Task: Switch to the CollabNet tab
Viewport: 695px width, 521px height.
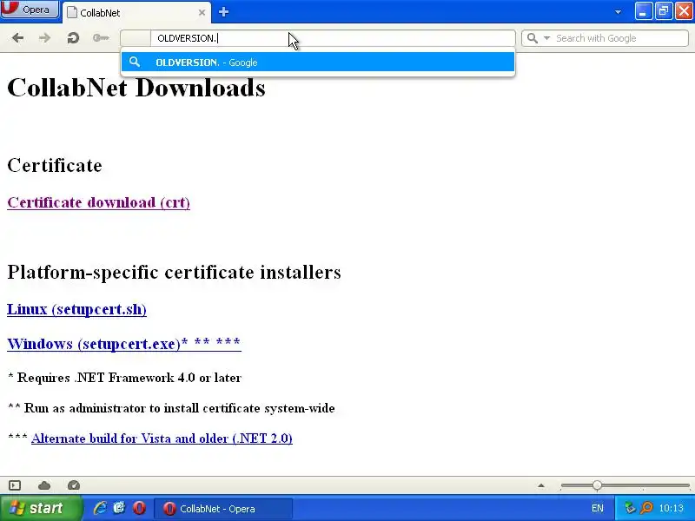Action: click(136, 13)
